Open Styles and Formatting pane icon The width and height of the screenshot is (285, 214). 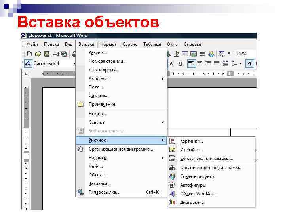click(x=28, y=63)
